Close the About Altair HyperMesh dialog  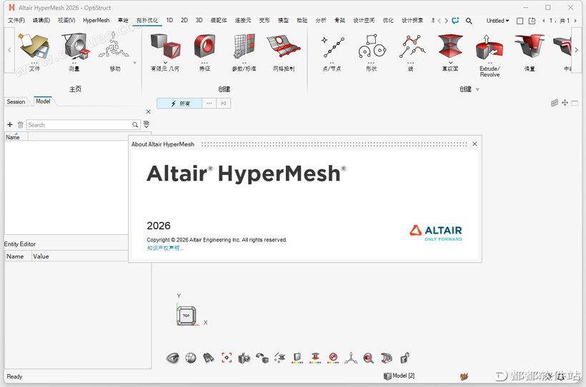tap(475, 144)
